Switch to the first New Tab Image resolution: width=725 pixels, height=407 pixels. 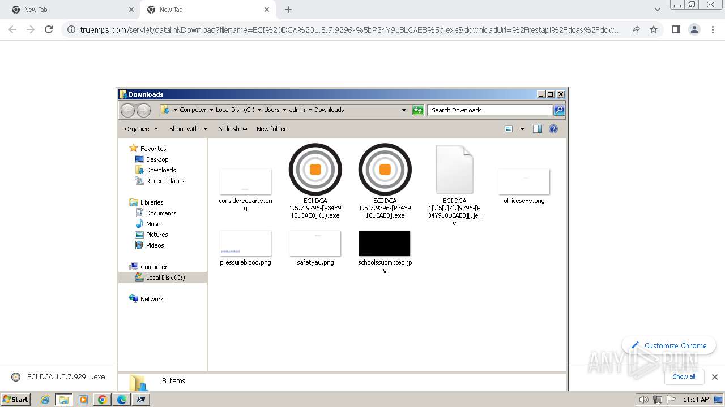point(71,10)
